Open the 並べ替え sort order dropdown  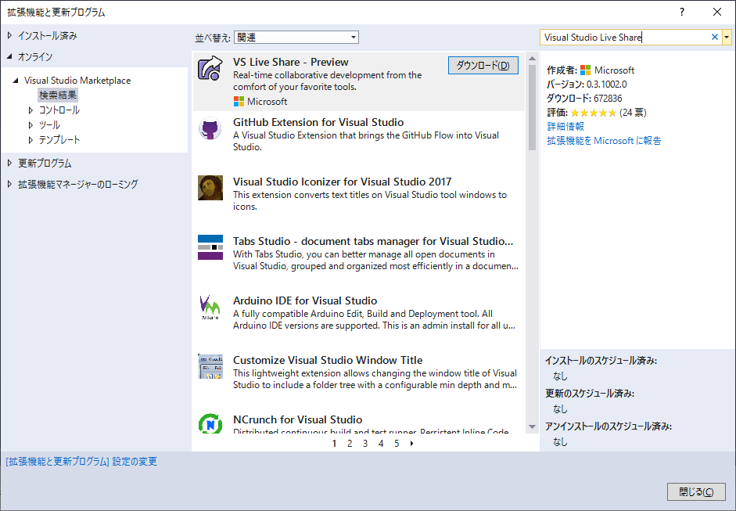[296, 37]
